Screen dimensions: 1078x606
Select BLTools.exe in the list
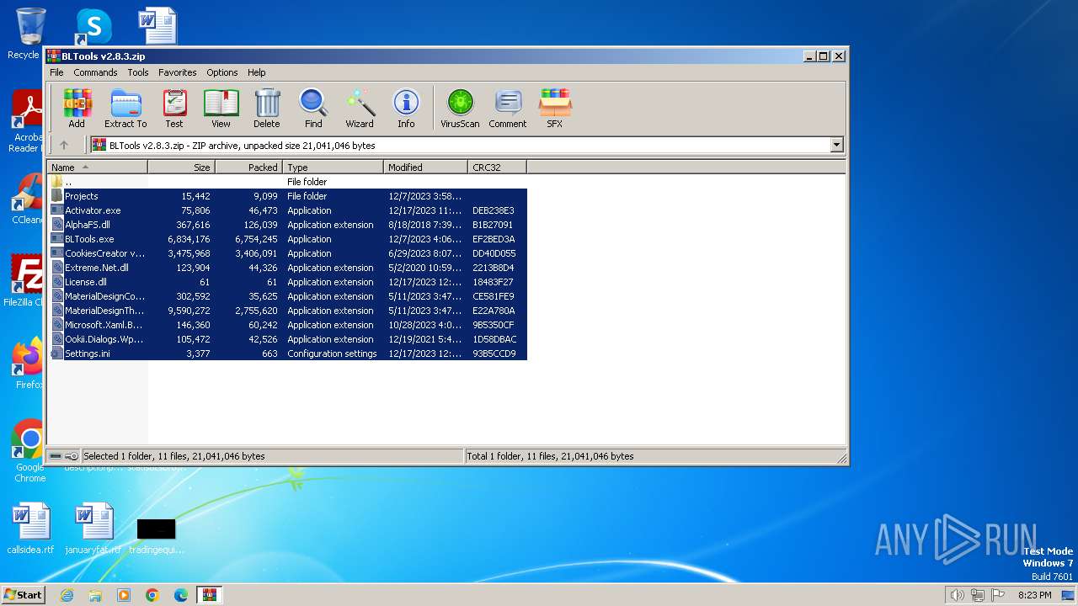coord(287,239)
